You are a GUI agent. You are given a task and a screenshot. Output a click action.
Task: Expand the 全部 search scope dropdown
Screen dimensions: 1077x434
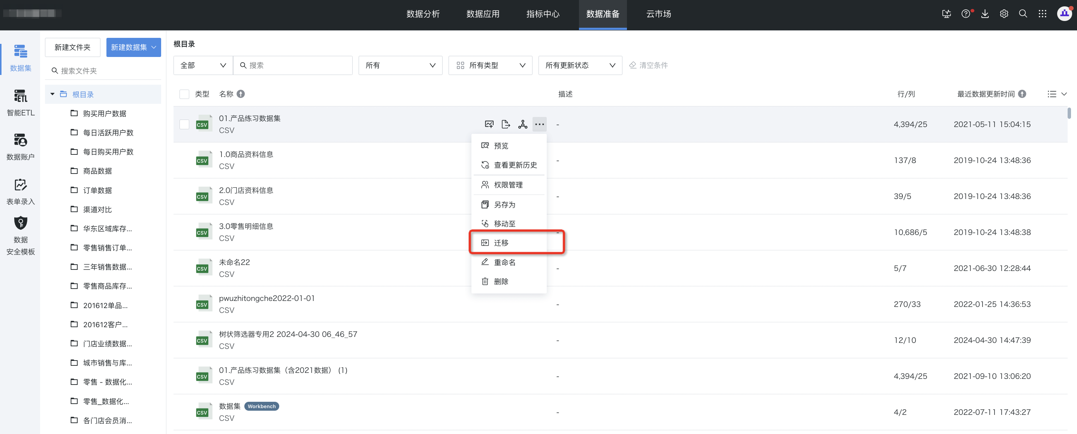pyautogui.click(x=203, y=65)
